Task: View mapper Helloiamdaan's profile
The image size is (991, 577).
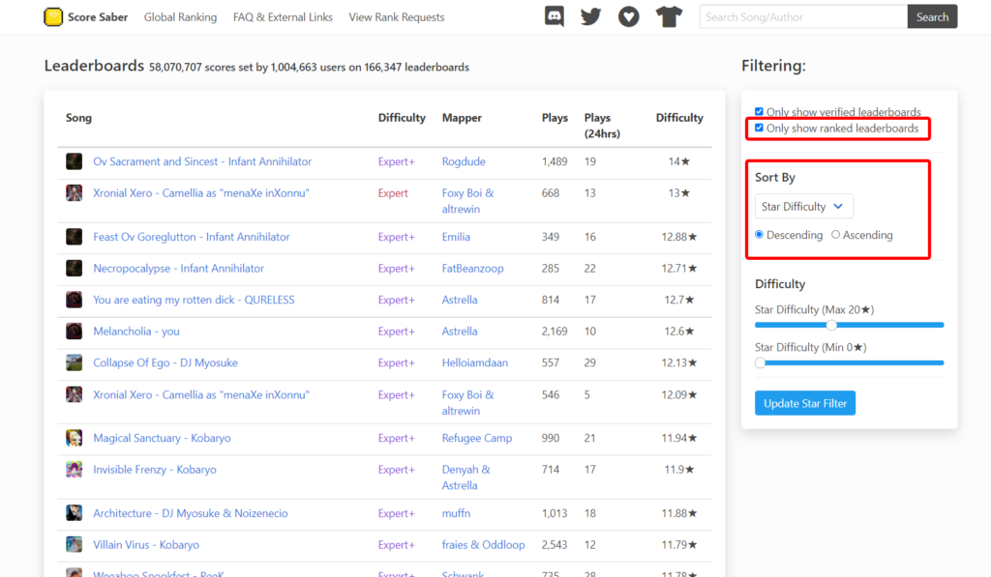Action: tap(474, 363)
